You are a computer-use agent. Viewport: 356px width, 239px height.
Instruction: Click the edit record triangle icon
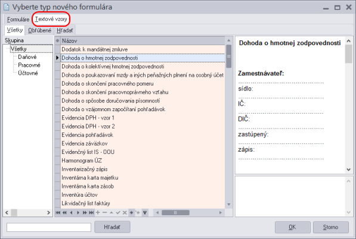[112, 212]
